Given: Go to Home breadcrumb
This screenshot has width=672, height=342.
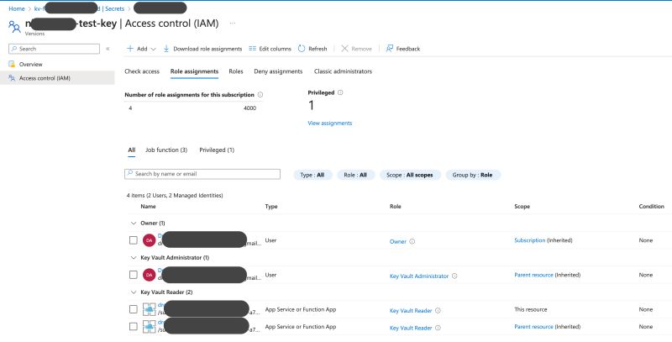Looking at the screenshot, I should tap(17, 8).
